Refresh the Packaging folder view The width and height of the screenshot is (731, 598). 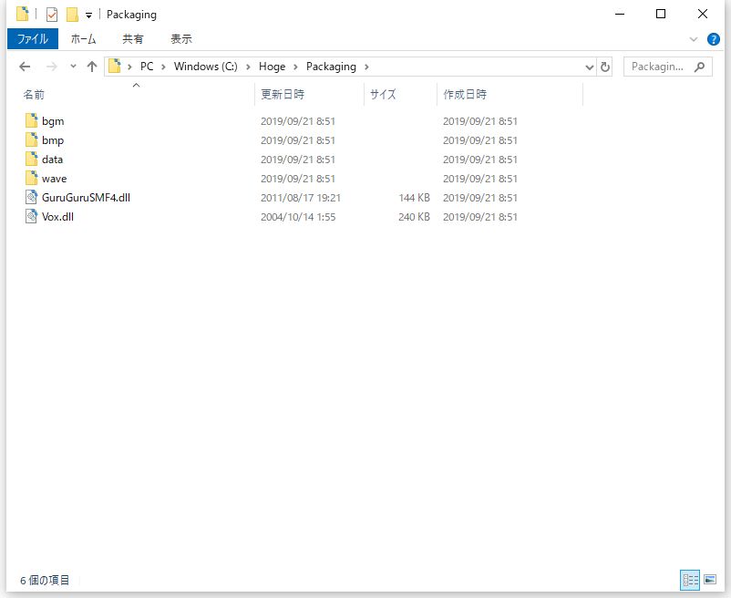click(604, 67)
